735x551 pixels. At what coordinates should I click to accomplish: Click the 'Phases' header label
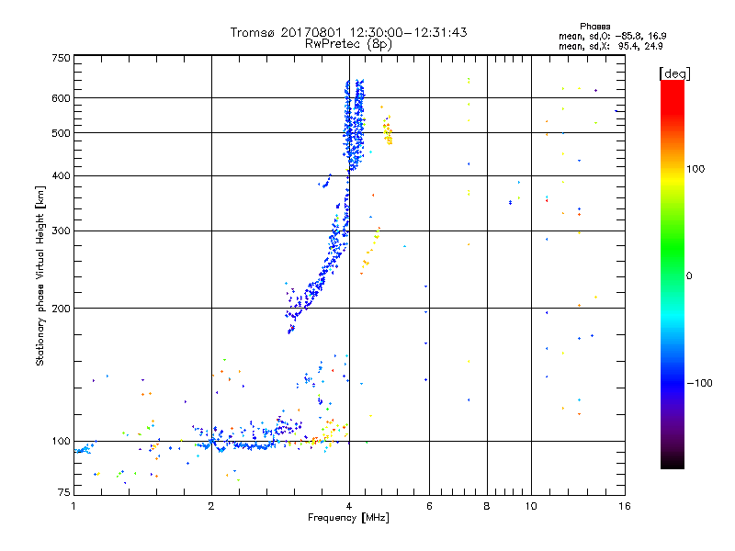(594, 27)
